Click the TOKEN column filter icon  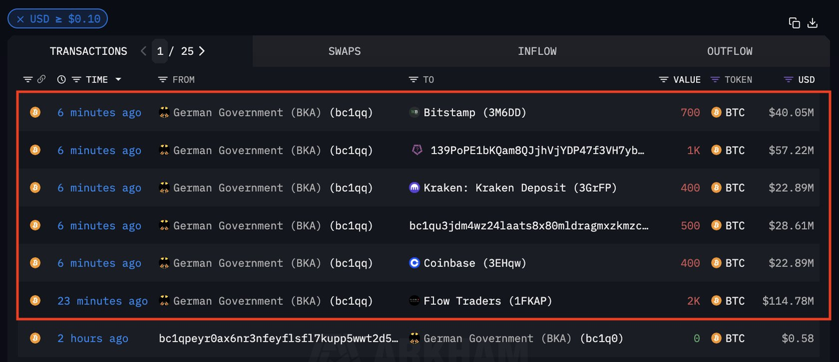(715, 80)
